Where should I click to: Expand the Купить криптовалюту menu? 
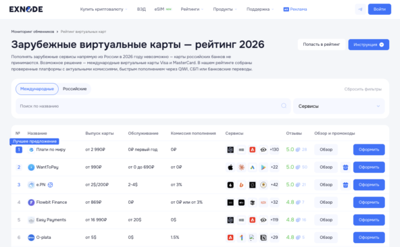(103, 9)
